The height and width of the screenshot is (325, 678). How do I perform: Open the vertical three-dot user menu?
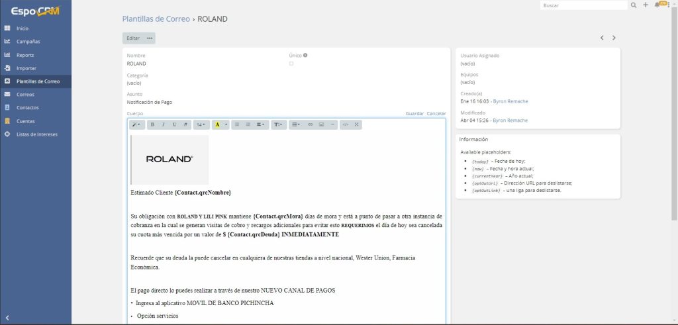pos(669,5)
